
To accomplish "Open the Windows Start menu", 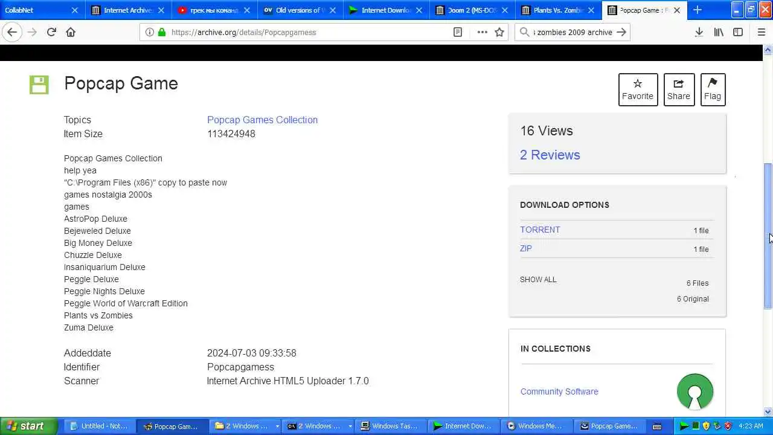I will point(28,426).
